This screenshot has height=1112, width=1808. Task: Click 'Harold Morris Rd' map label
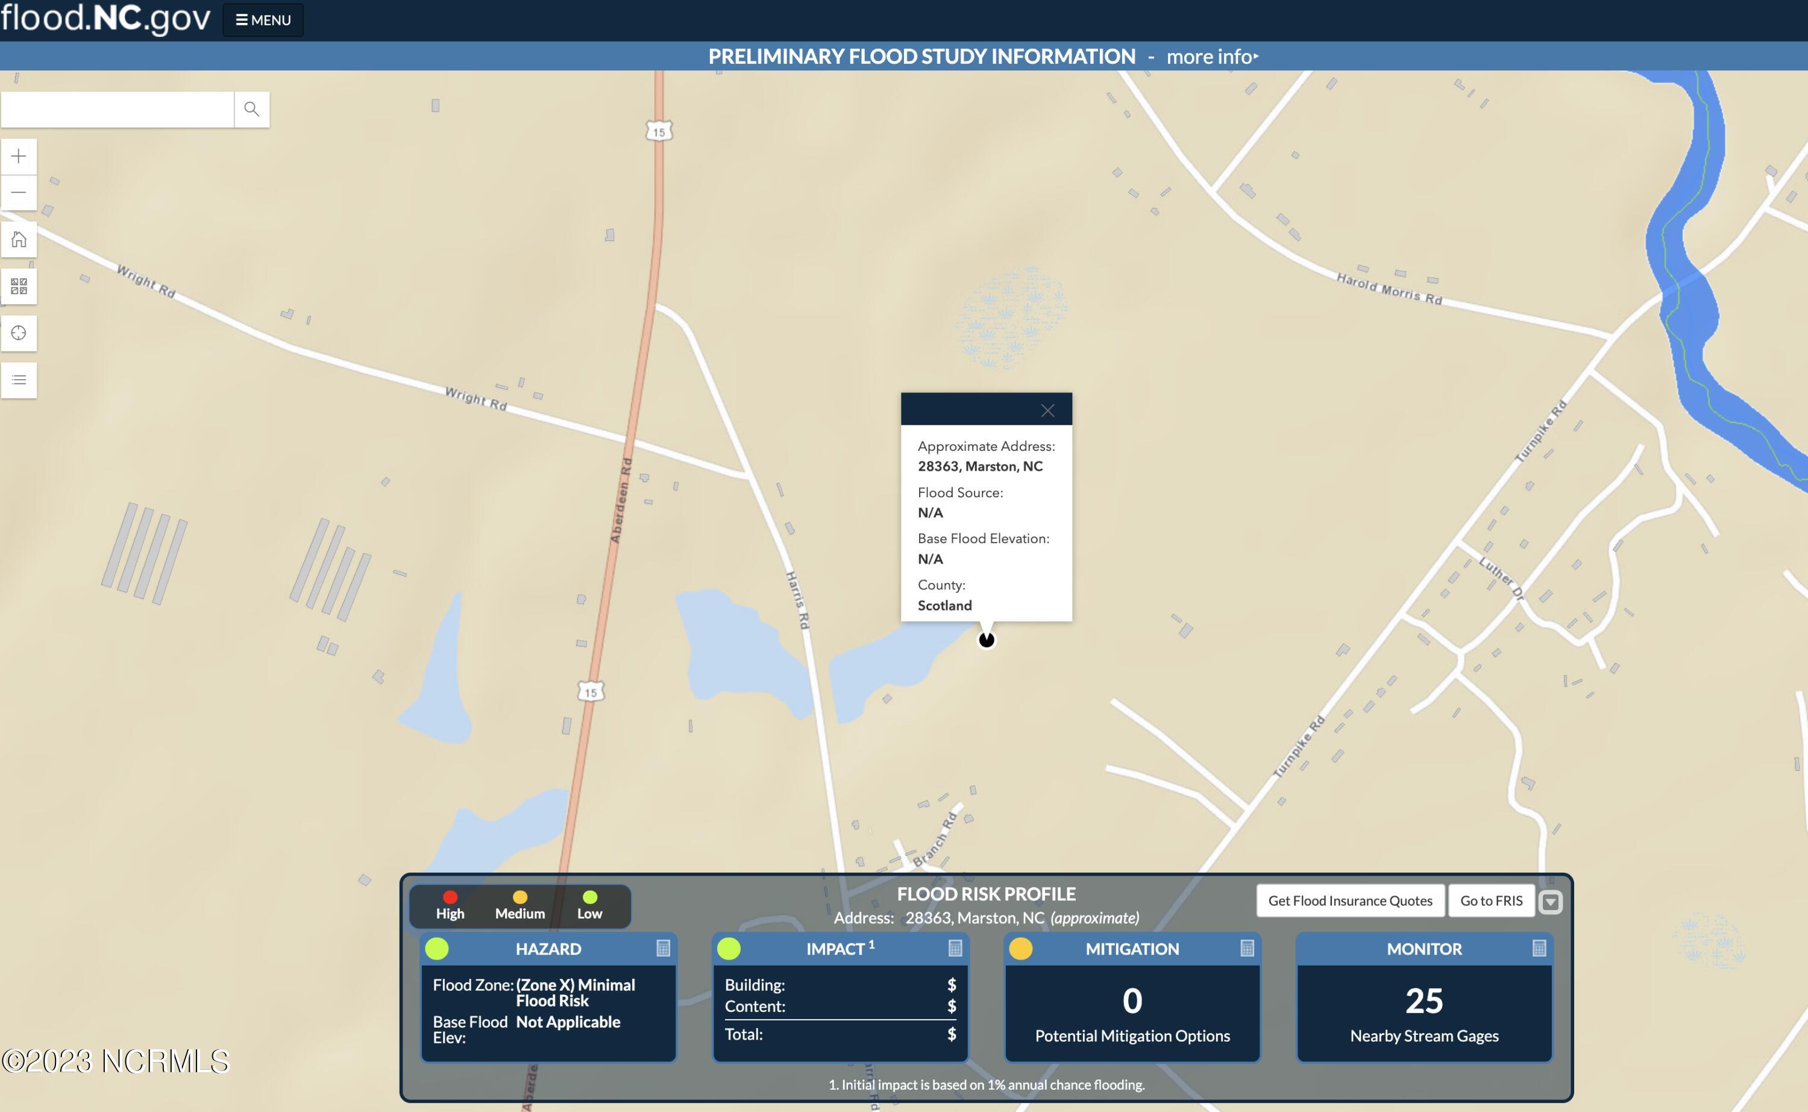coord(1389,289)
